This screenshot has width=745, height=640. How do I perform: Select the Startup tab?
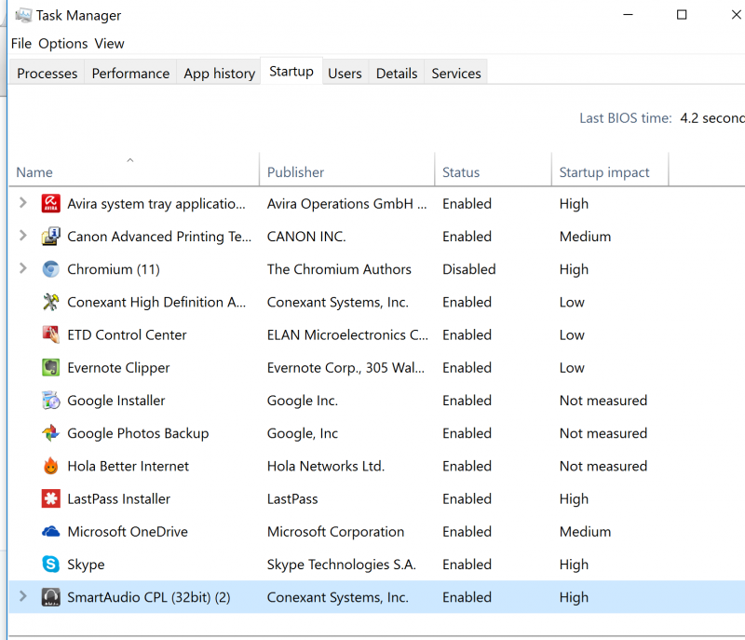click(291, 72)
